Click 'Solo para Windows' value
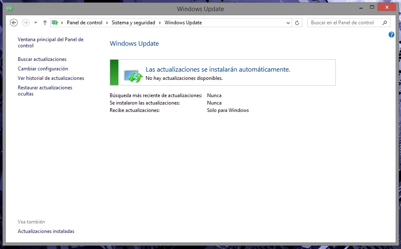This screenshot has width=401, height=249. click(x=228, y=110)
